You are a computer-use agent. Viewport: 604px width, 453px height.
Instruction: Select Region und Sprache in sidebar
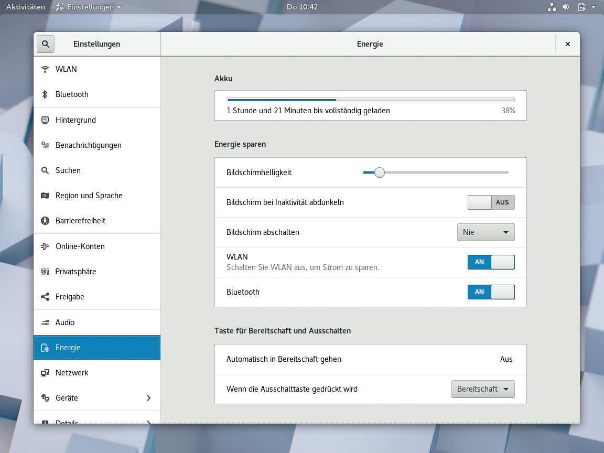click(x=89, y=196)
